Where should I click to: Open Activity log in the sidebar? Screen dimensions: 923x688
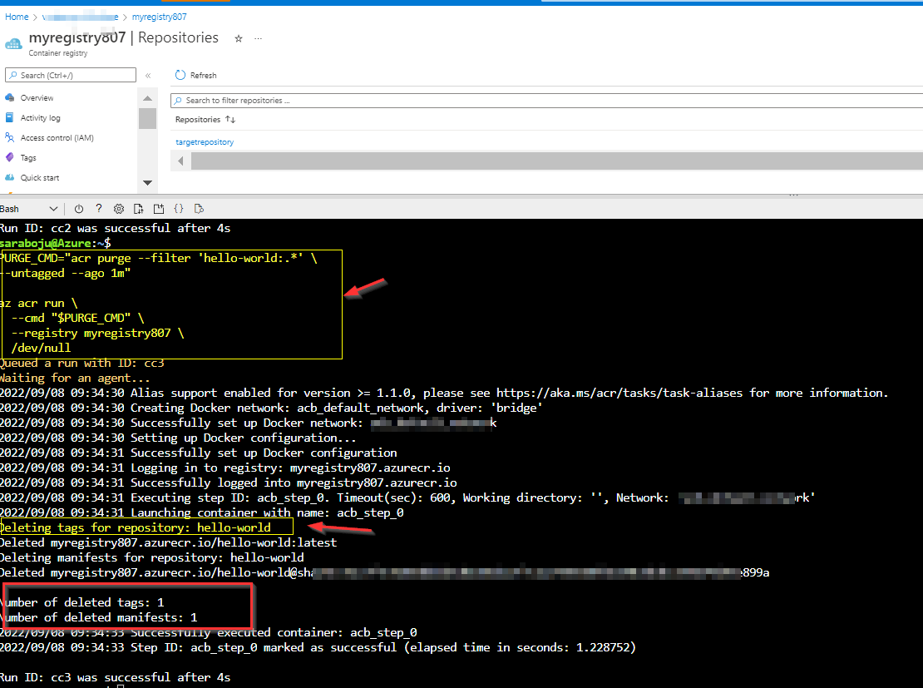(40, 118)
